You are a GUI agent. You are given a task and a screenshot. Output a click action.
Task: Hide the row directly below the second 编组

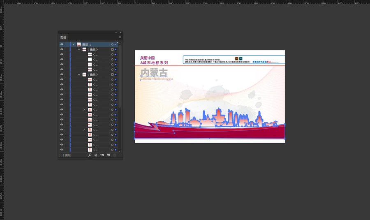tap(62, 79)
